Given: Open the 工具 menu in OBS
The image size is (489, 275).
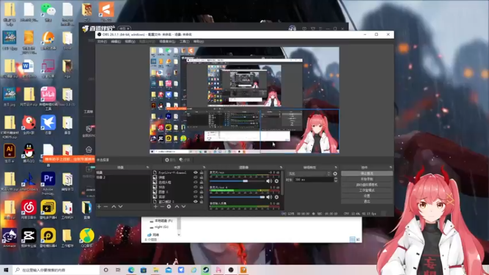Looking at the screenshot, I should (x=185, y=42).
